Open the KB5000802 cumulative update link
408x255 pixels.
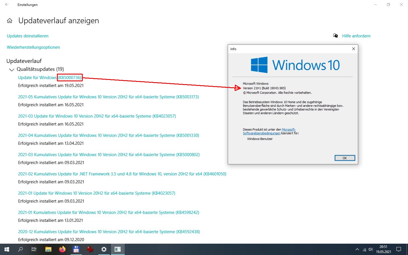(x=109, y=155)
